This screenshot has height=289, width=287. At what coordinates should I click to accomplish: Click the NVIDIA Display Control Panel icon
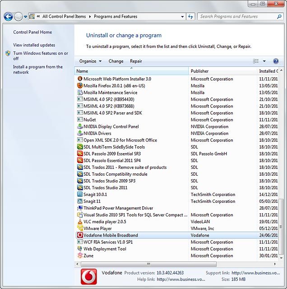click(80, 126)
